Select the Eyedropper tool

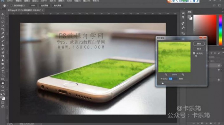click(3, 33)
